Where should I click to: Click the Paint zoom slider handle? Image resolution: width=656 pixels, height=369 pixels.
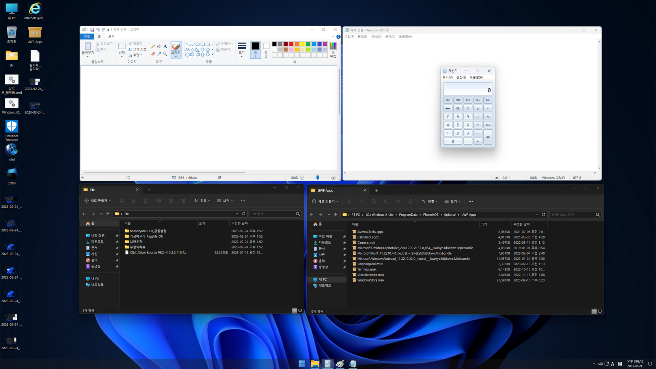318,178
